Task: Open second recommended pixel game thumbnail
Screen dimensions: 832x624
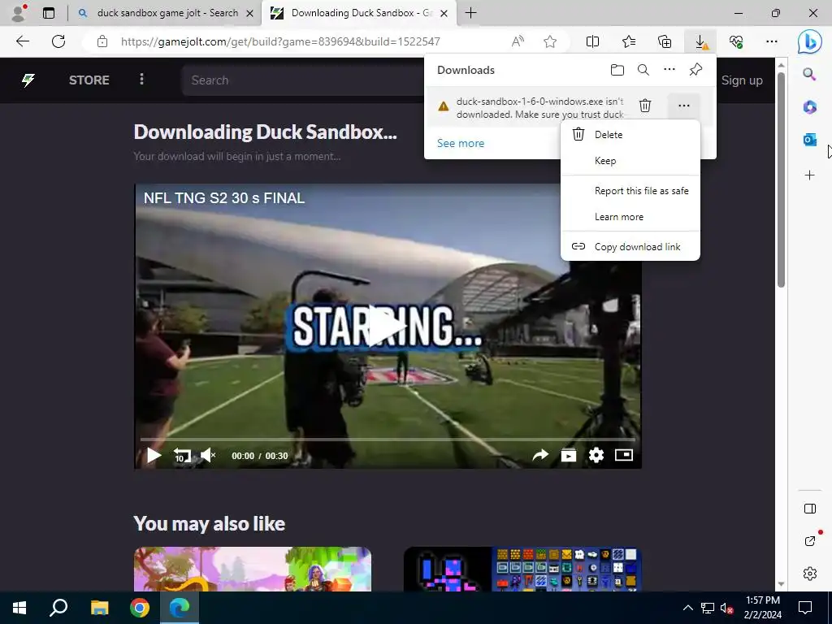Action: coord(522,570)
